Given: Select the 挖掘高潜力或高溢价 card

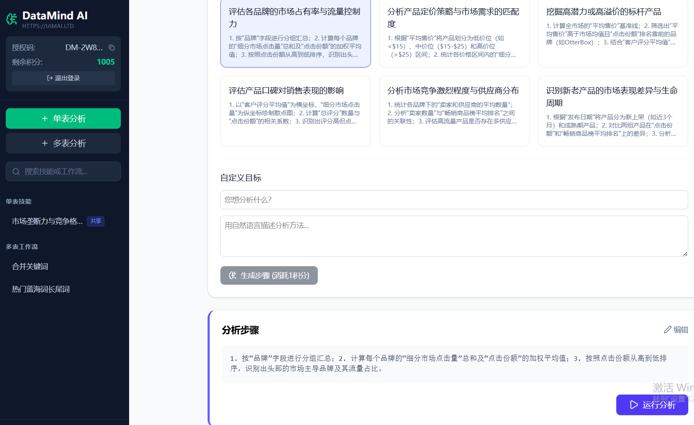Looking at the screenshot, I should click(x=613, y=33).
